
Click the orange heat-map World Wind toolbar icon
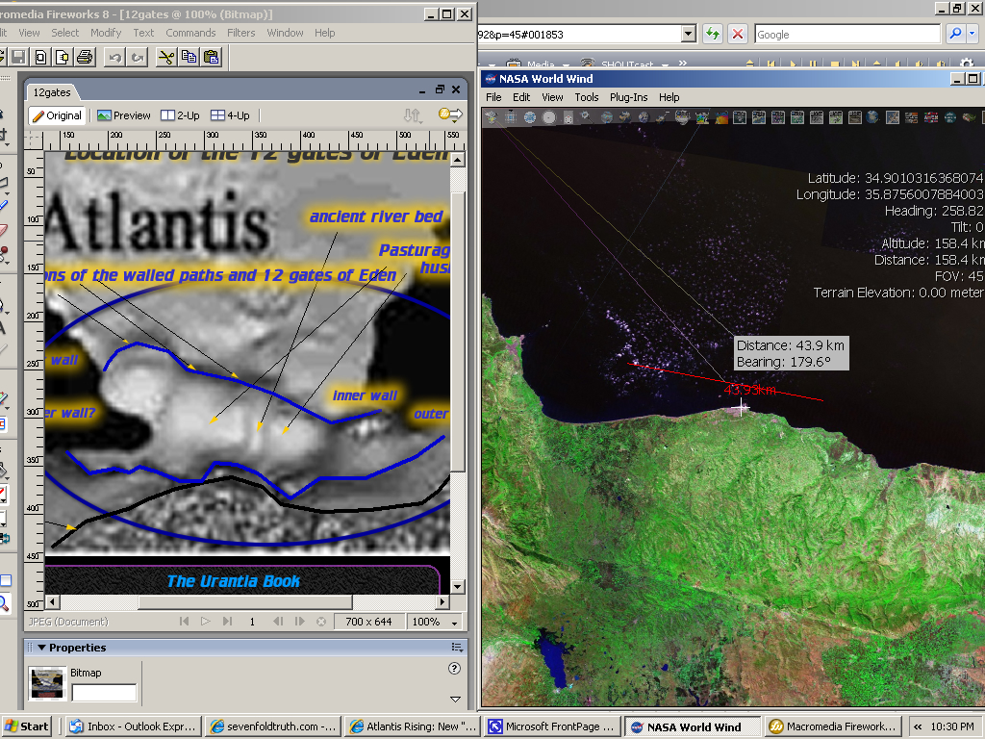pyautogui.click(x=721, y=116)
